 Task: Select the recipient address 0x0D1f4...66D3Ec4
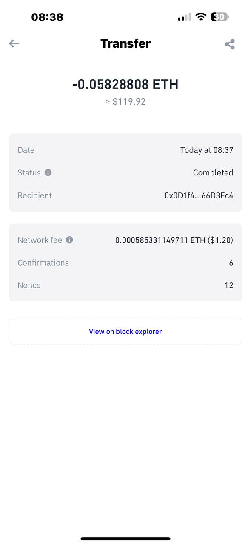coord(199,195)
